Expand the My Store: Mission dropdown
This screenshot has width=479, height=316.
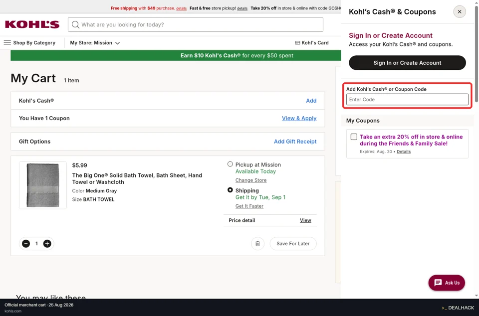[95, 43]
